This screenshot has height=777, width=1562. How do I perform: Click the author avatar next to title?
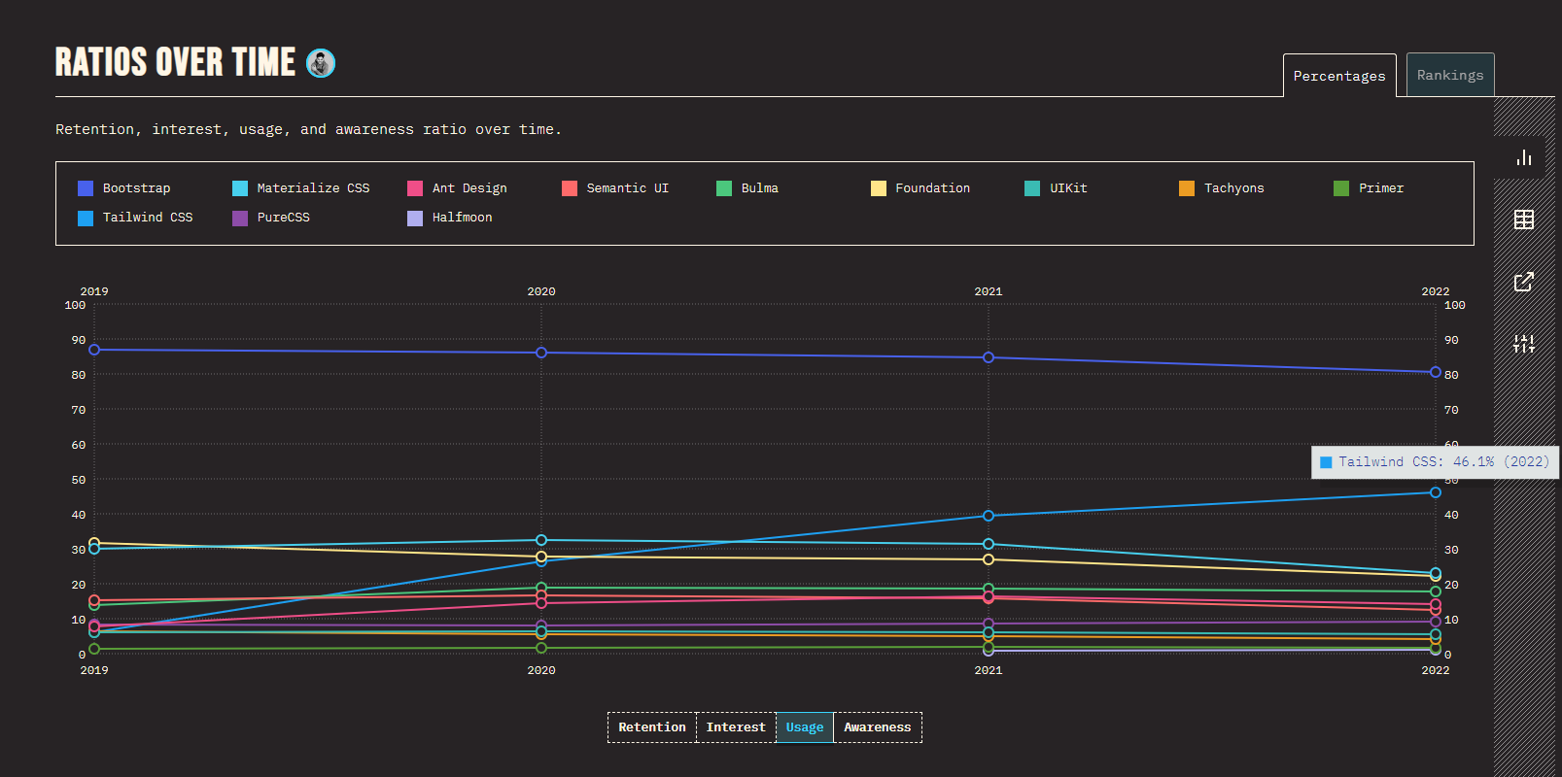pyautogui.click(x=321, y=63)
